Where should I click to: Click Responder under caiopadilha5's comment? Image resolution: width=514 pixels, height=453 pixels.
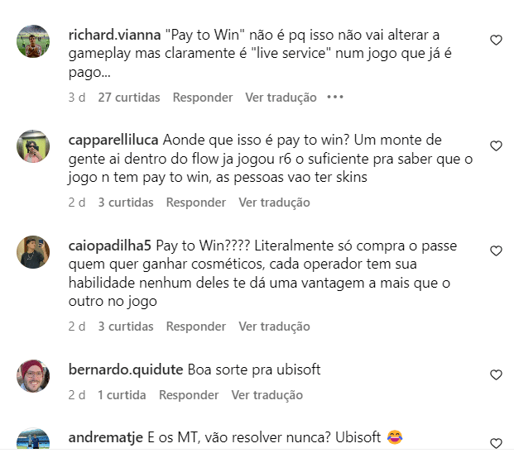(196, 327)
